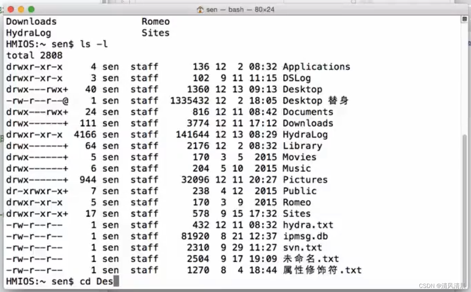This screenshot has width=471, height=292.
Task: Click the "Documents" directory name
Action: pos(308,112)
